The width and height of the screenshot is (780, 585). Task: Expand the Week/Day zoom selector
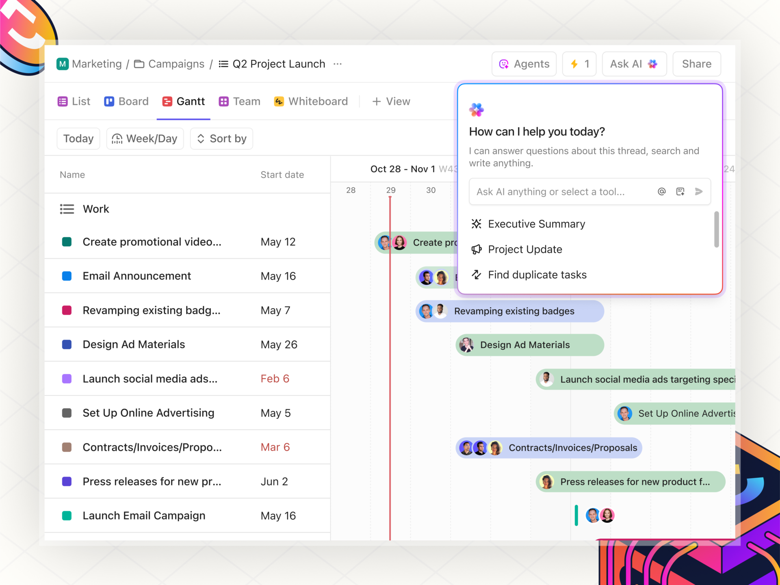tap(145, 139)
